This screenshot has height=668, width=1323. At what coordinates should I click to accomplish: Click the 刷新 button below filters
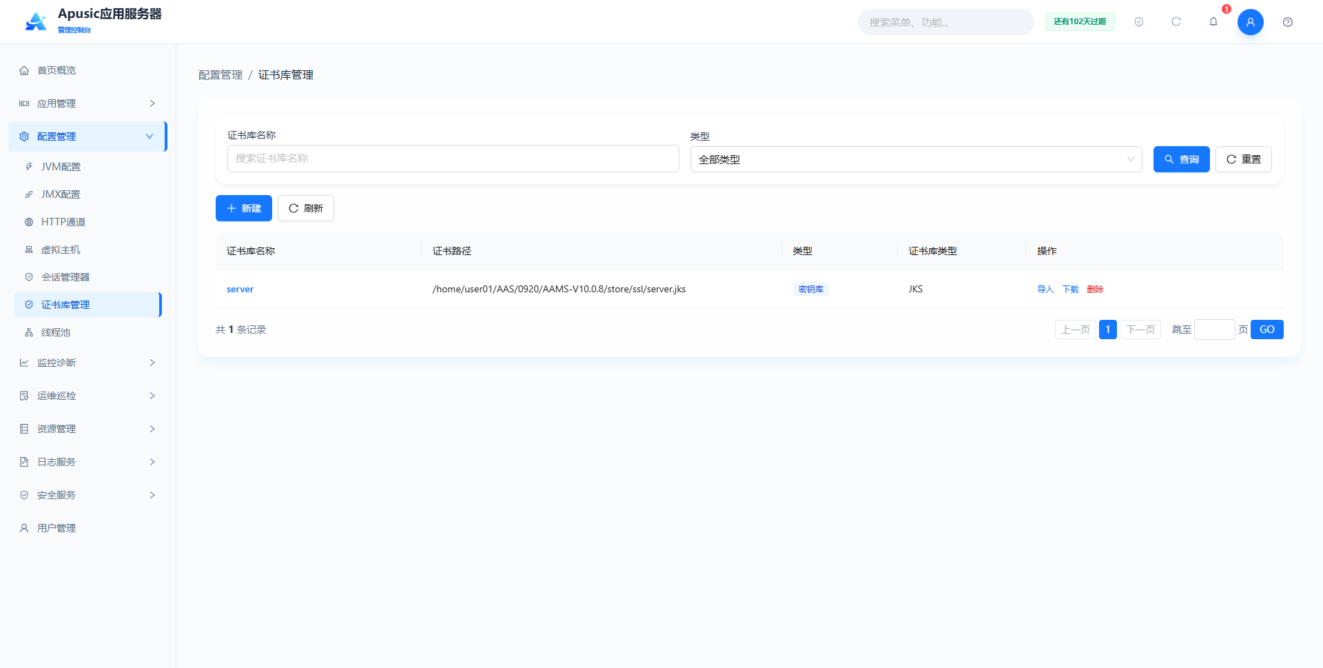click(306, 208)
